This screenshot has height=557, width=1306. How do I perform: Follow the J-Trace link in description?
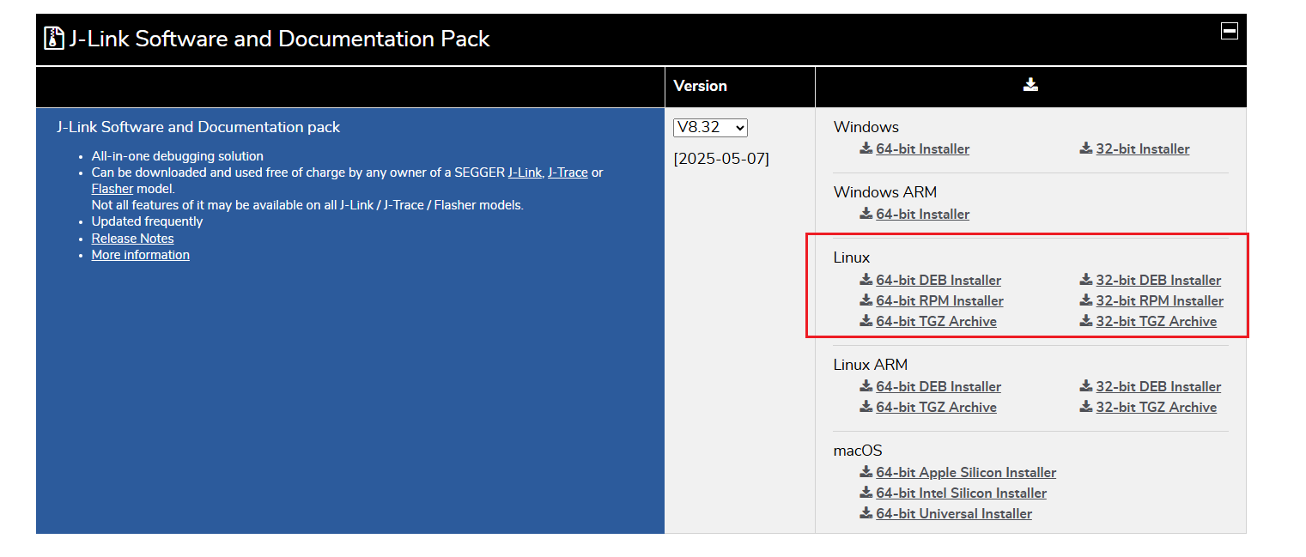click(x=568, y=173)
